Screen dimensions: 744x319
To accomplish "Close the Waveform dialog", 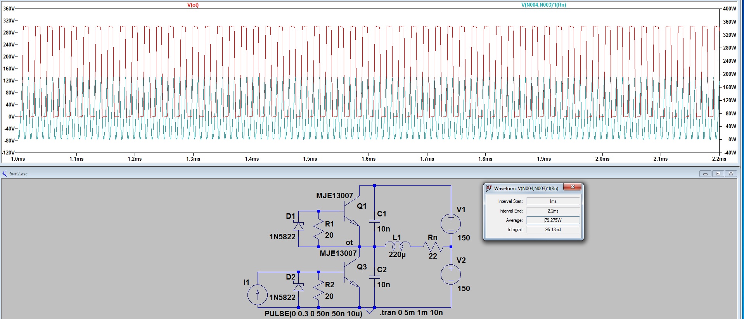I will [572, 187].
